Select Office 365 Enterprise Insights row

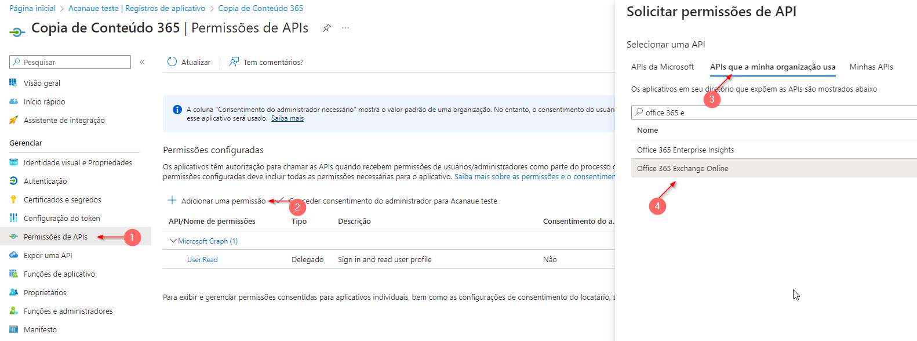pos(774,150)
